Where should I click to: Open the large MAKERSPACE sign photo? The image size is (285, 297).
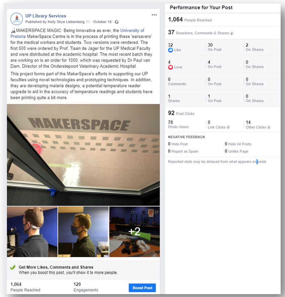[83, 155]
